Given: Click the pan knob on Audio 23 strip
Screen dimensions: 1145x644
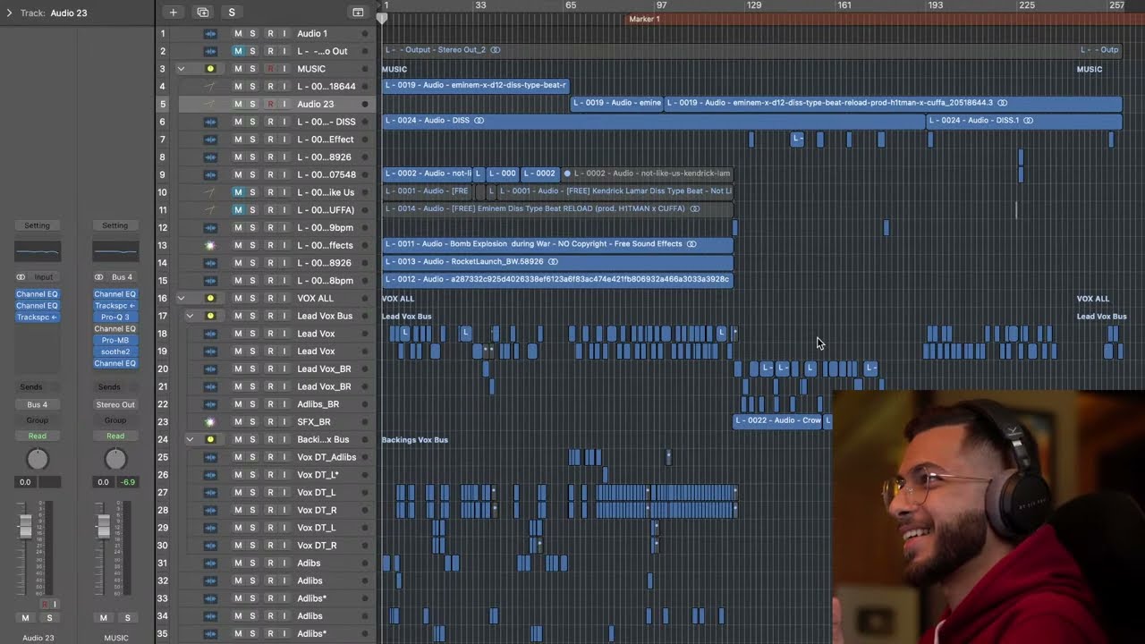Looking at the screenshot, I should [38, 459].
